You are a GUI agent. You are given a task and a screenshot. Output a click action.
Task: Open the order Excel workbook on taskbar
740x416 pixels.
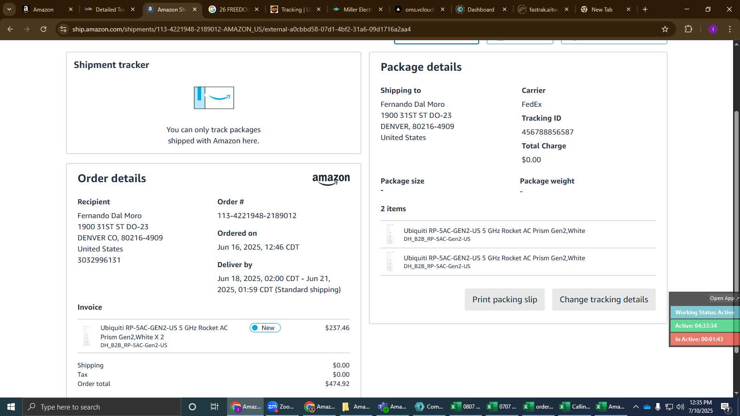coord(538,407)
